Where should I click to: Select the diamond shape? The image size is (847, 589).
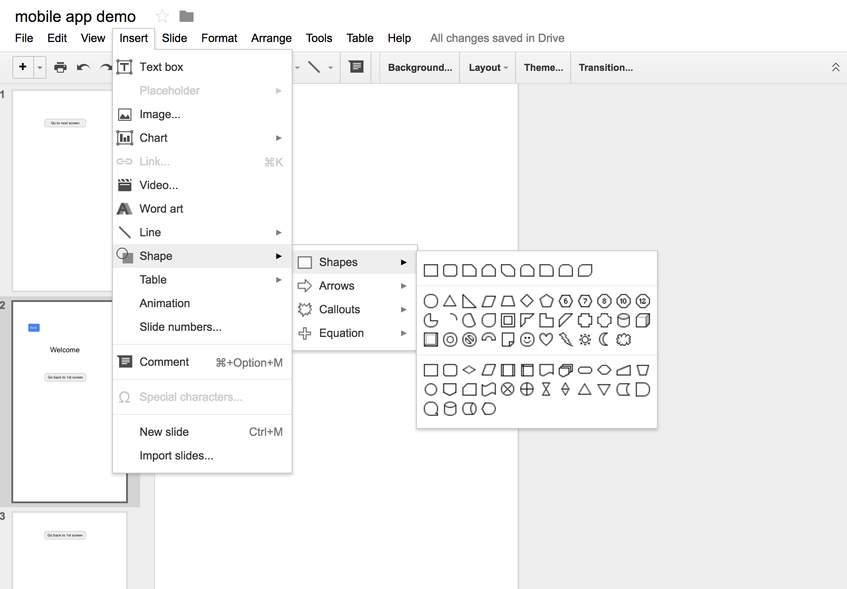point(527,301)
